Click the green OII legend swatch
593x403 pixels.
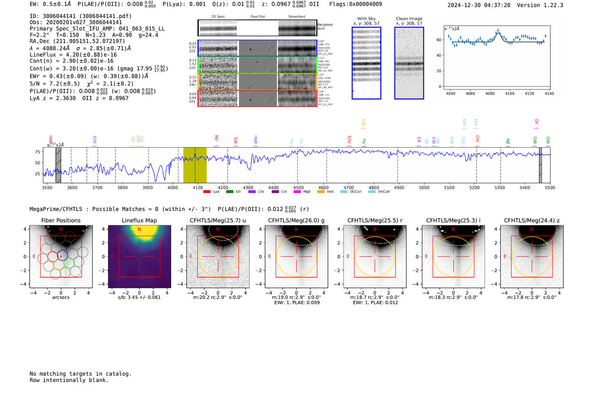pos(230,192)
